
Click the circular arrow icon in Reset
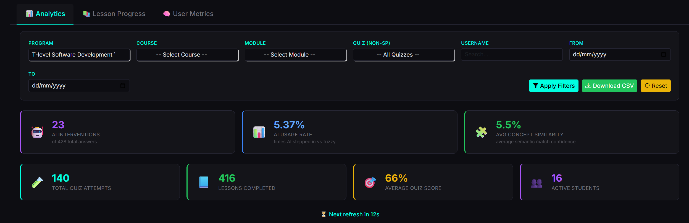(x=647, y=86)
